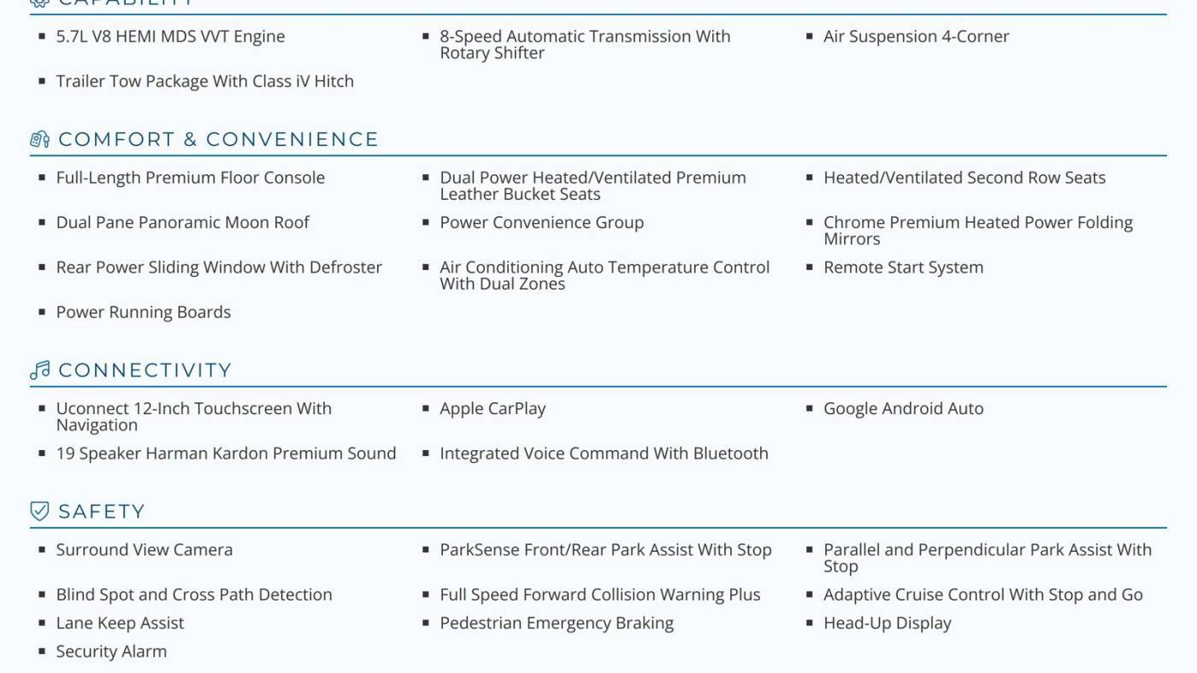The height and width of the screenshot is (673, 1197).
Task: Click the Air Suspension 4-Corner feature
Action: [916, 36]
